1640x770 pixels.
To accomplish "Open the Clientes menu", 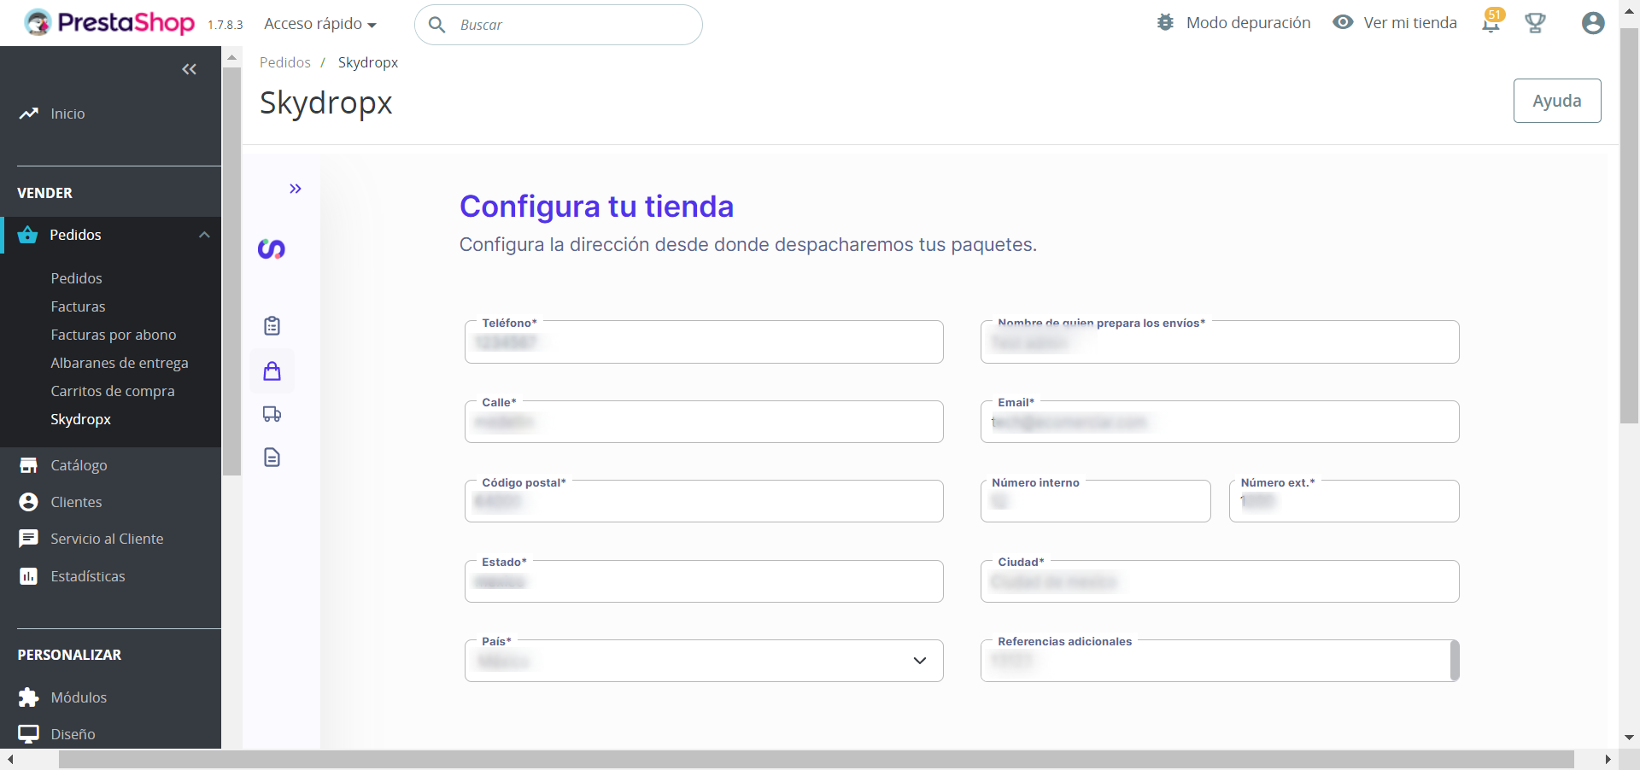I will pos(76,502).
